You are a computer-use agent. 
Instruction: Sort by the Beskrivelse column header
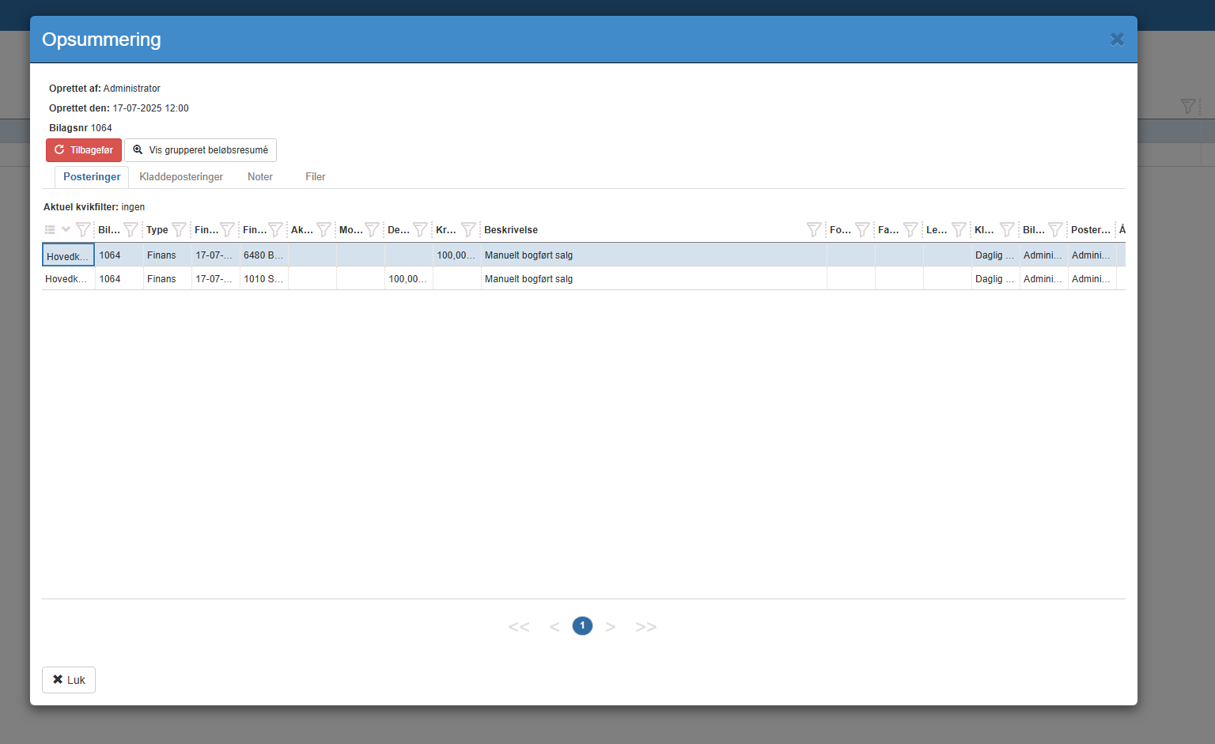pos(511,230)
